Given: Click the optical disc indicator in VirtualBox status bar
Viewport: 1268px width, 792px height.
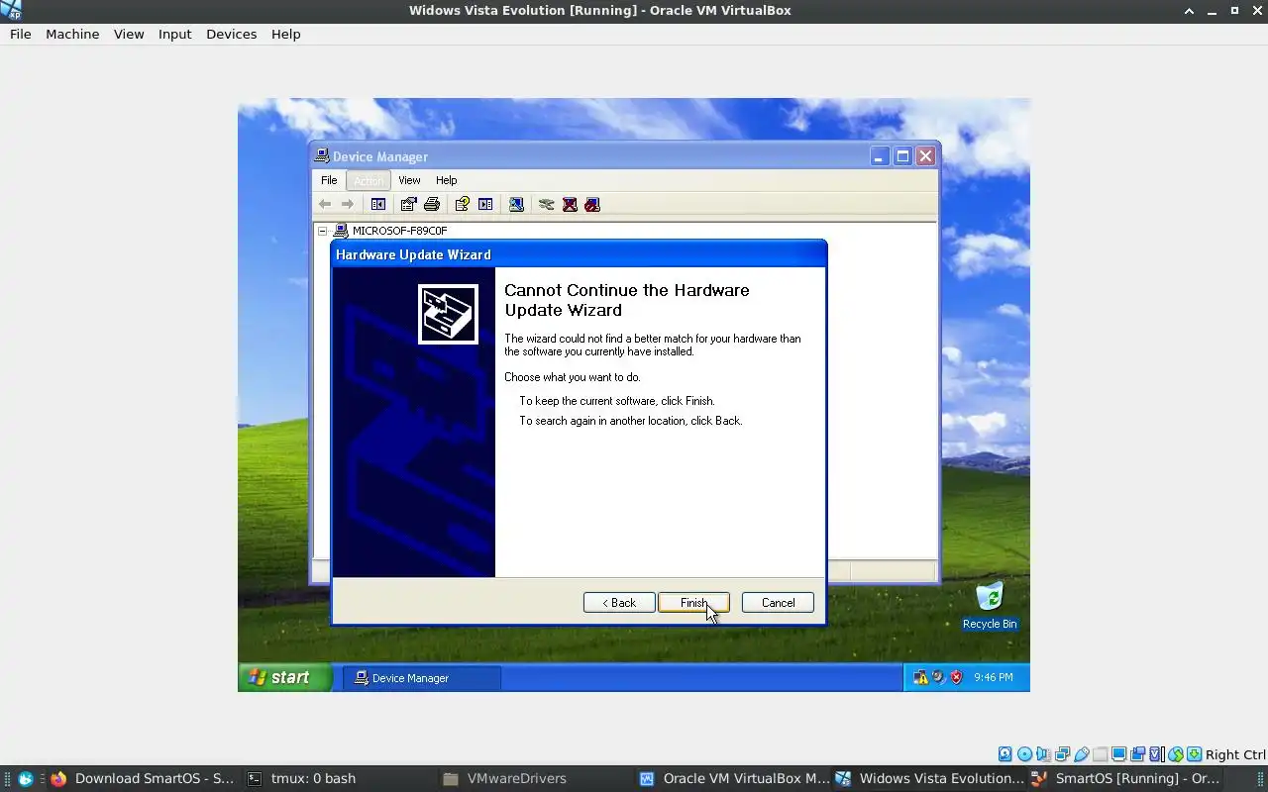Looking at the screenshot, I should pyautogui.click(x=1024, y=754).
